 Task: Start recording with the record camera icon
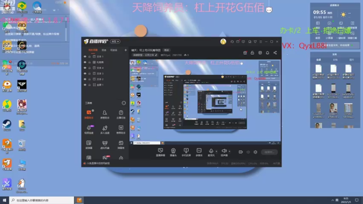[241, 152]
